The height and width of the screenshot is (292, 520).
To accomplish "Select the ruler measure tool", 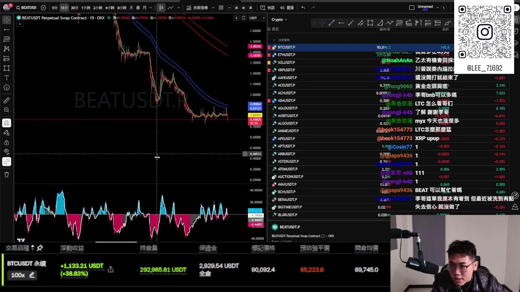I will [6, 100].
